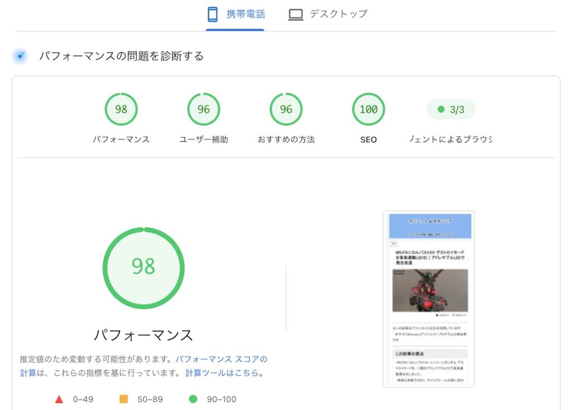Switch to the 携帯電話 tab

pos(235,14)
